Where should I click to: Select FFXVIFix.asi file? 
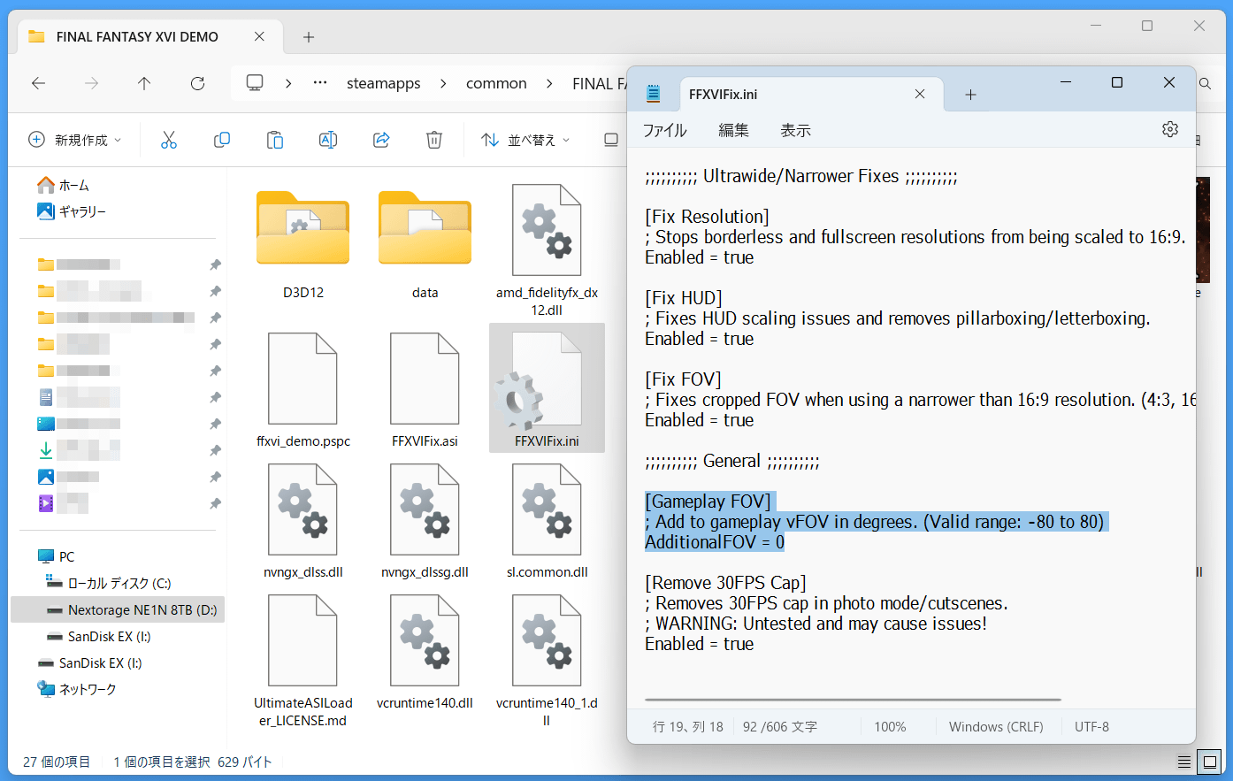425,389
